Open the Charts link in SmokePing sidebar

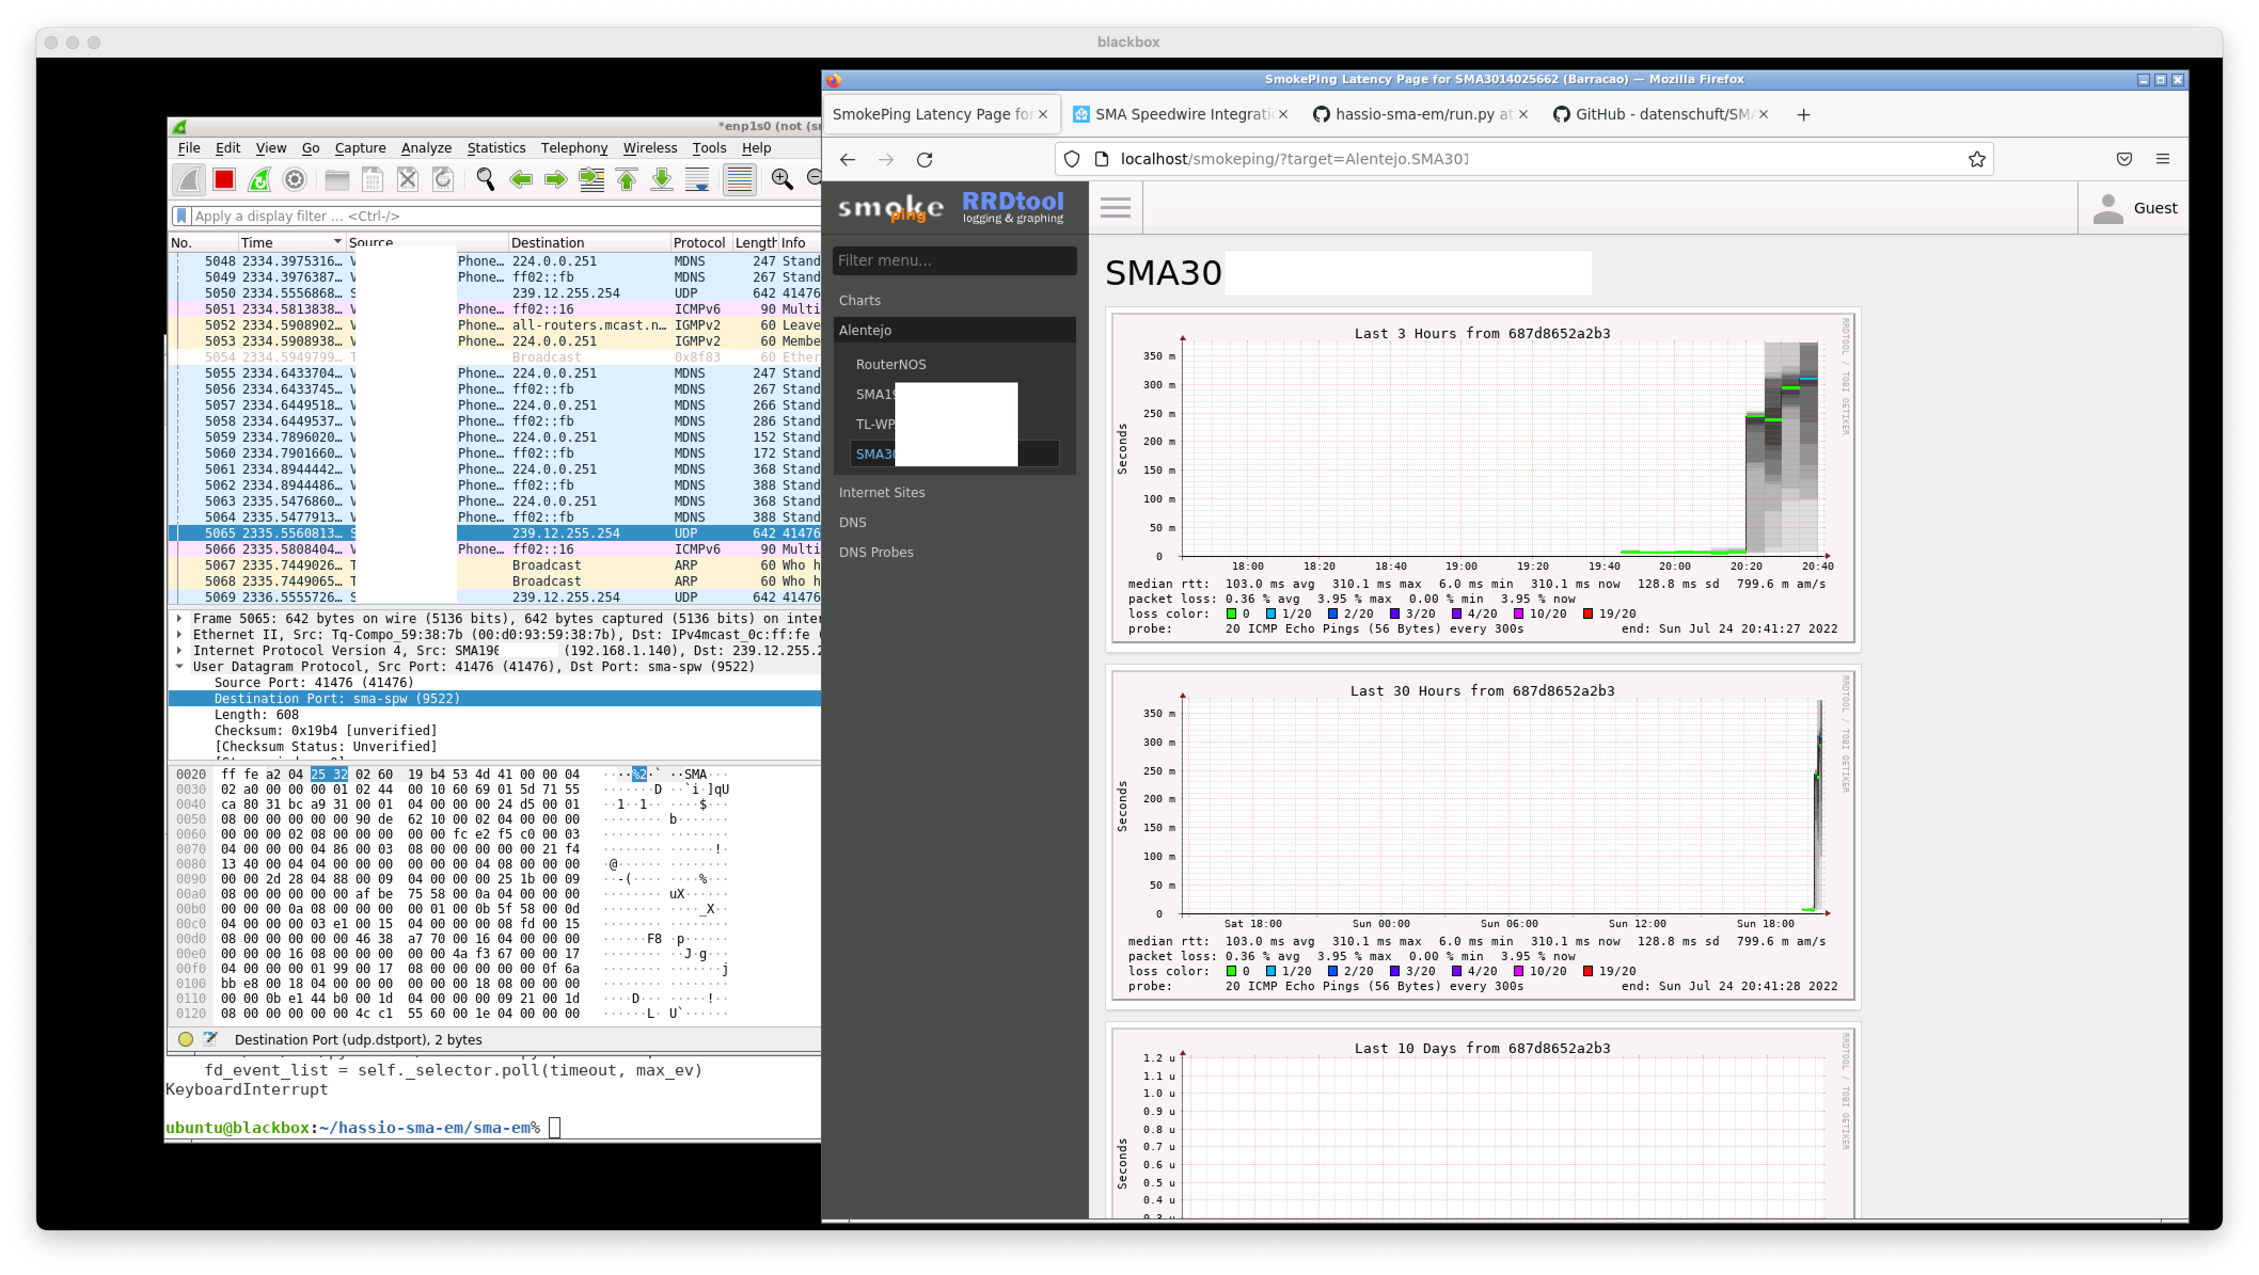(x=859, y=300)
